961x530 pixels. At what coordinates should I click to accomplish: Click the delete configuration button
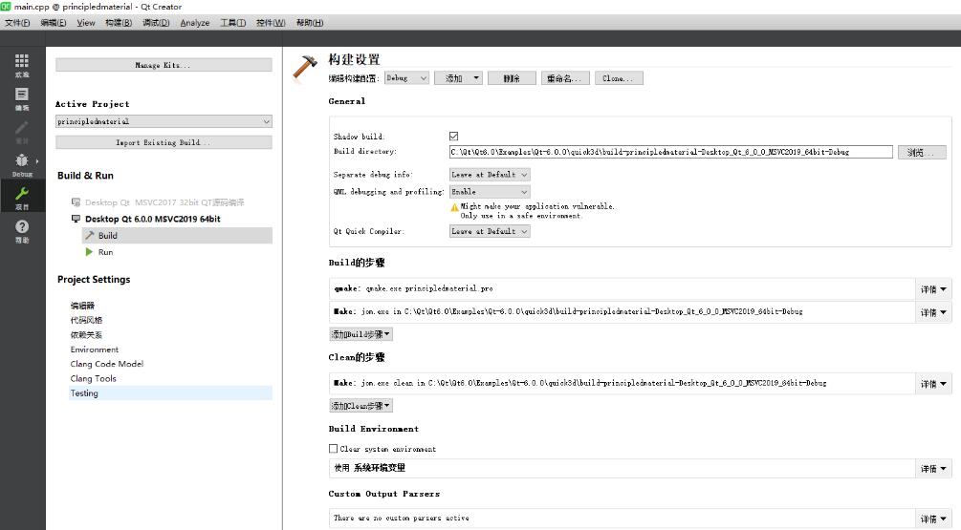(512, 78)
